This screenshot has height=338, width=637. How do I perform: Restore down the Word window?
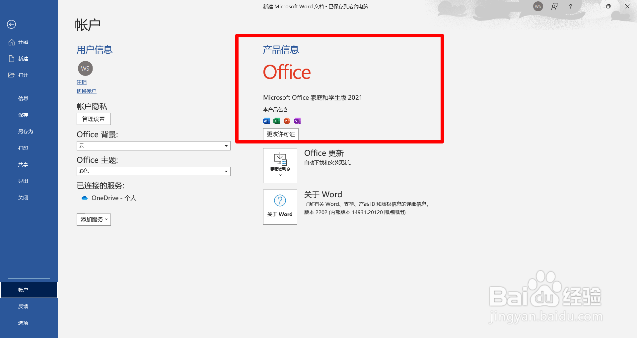pos(608,6)
